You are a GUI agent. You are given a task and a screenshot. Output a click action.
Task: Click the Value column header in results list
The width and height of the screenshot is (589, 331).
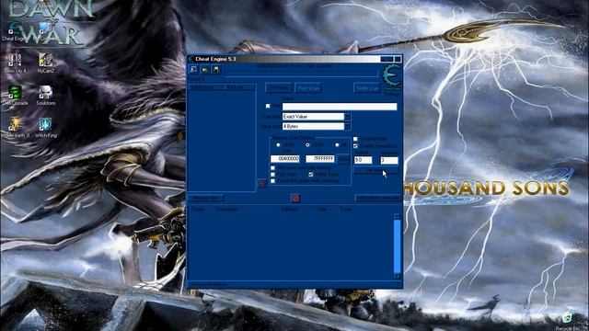pos(239,87)
